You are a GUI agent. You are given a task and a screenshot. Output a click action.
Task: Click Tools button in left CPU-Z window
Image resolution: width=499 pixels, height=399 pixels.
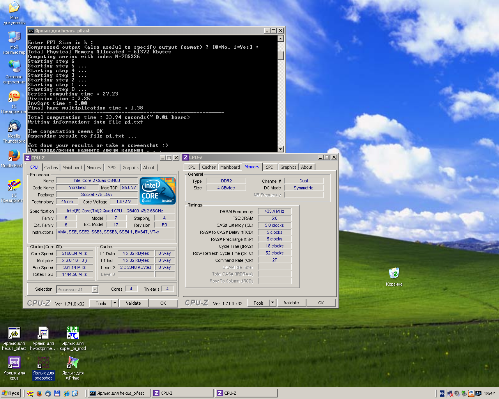(101, 303)
